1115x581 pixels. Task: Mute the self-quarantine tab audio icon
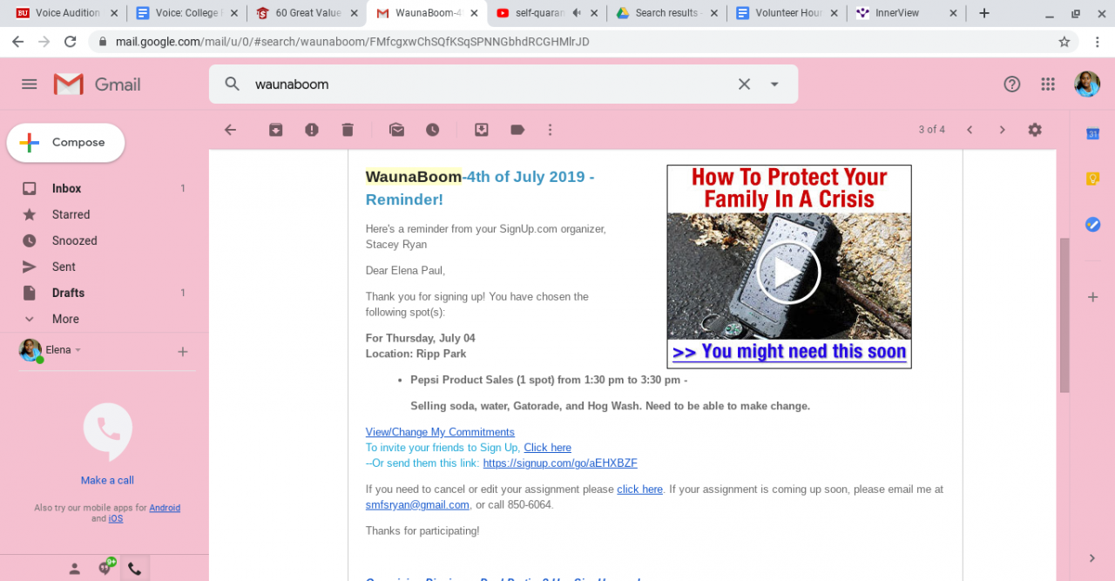click(577, 13)
